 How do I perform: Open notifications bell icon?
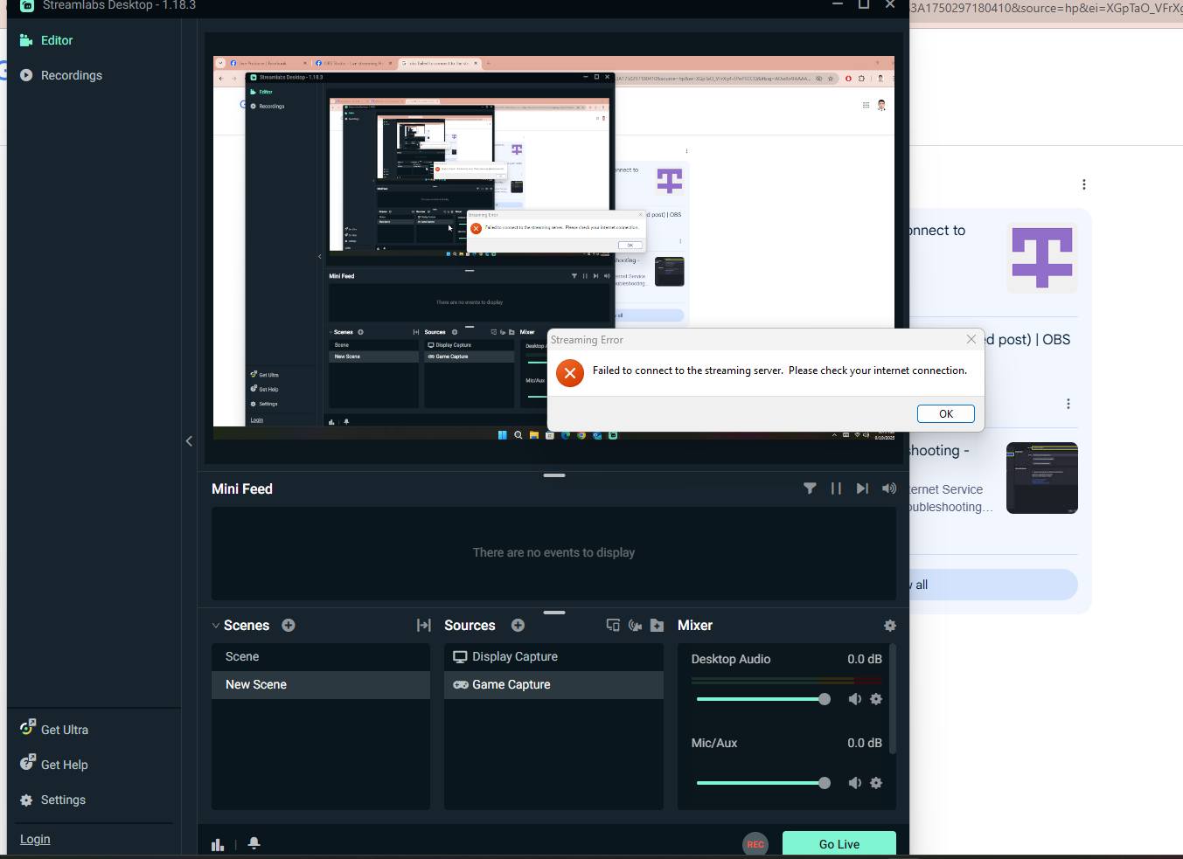(254, 843)
